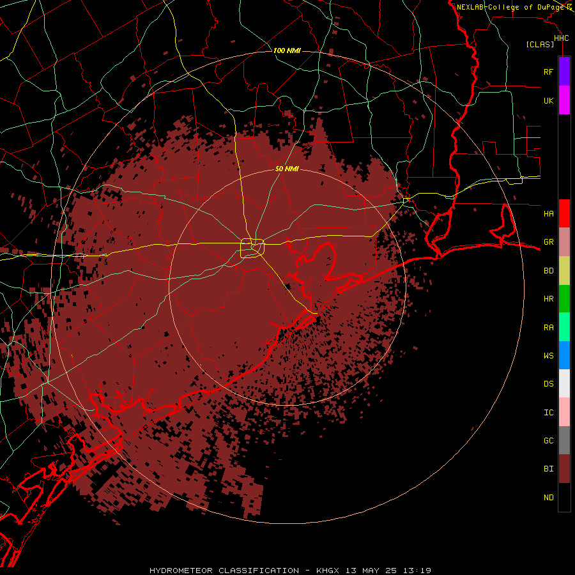Click the 'RA' legend label

(548, 328)
